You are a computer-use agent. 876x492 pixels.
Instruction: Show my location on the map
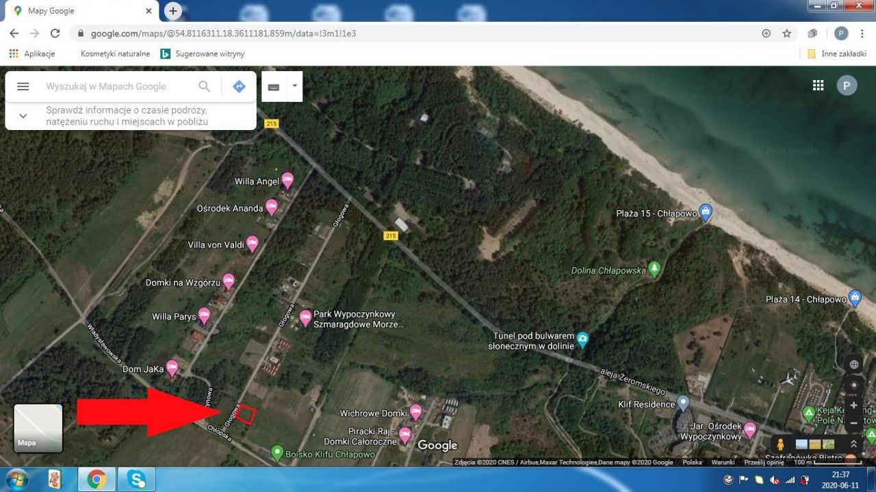coord(853,385)
